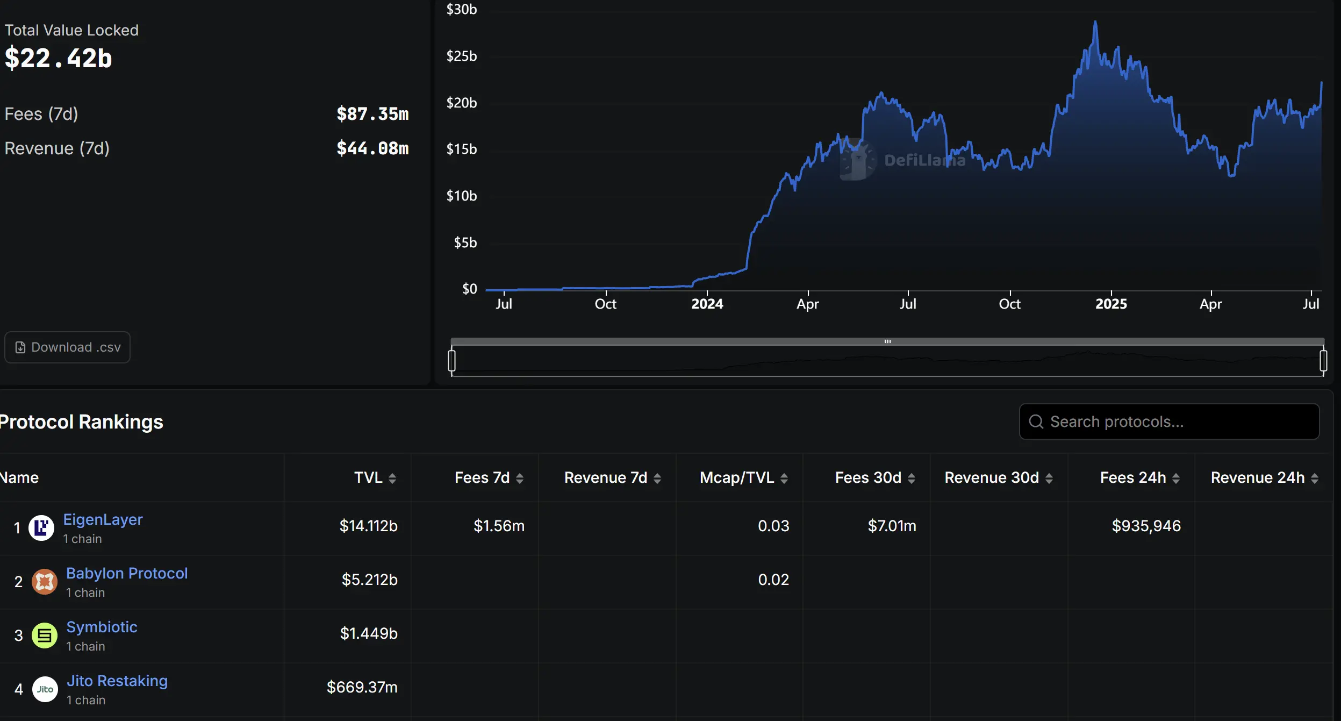Open the EigenLayer protocol page

(102, 519)
